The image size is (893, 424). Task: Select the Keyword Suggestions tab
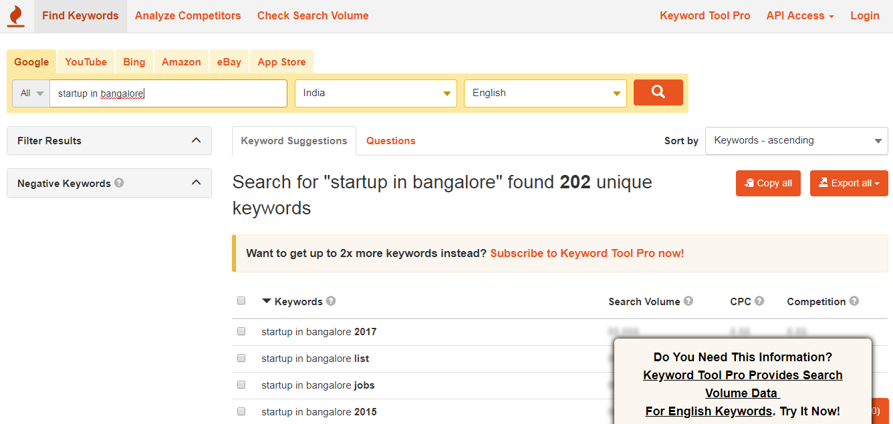(x=294, y=141)
